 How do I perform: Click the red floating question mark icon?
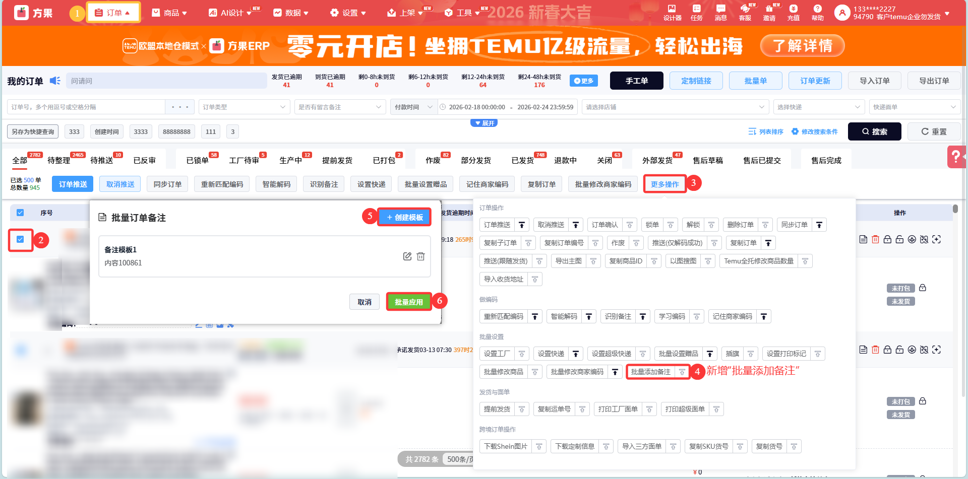pos(956,157)
